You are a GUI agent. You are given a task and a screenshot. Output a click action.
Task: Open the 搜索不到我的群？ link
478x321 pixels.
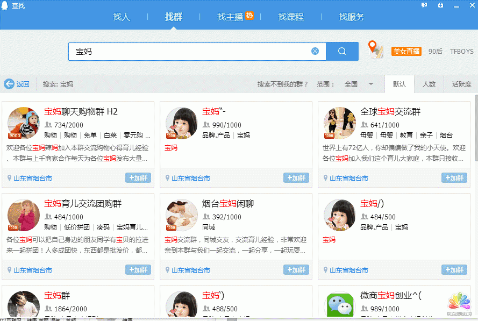point(283,84)
